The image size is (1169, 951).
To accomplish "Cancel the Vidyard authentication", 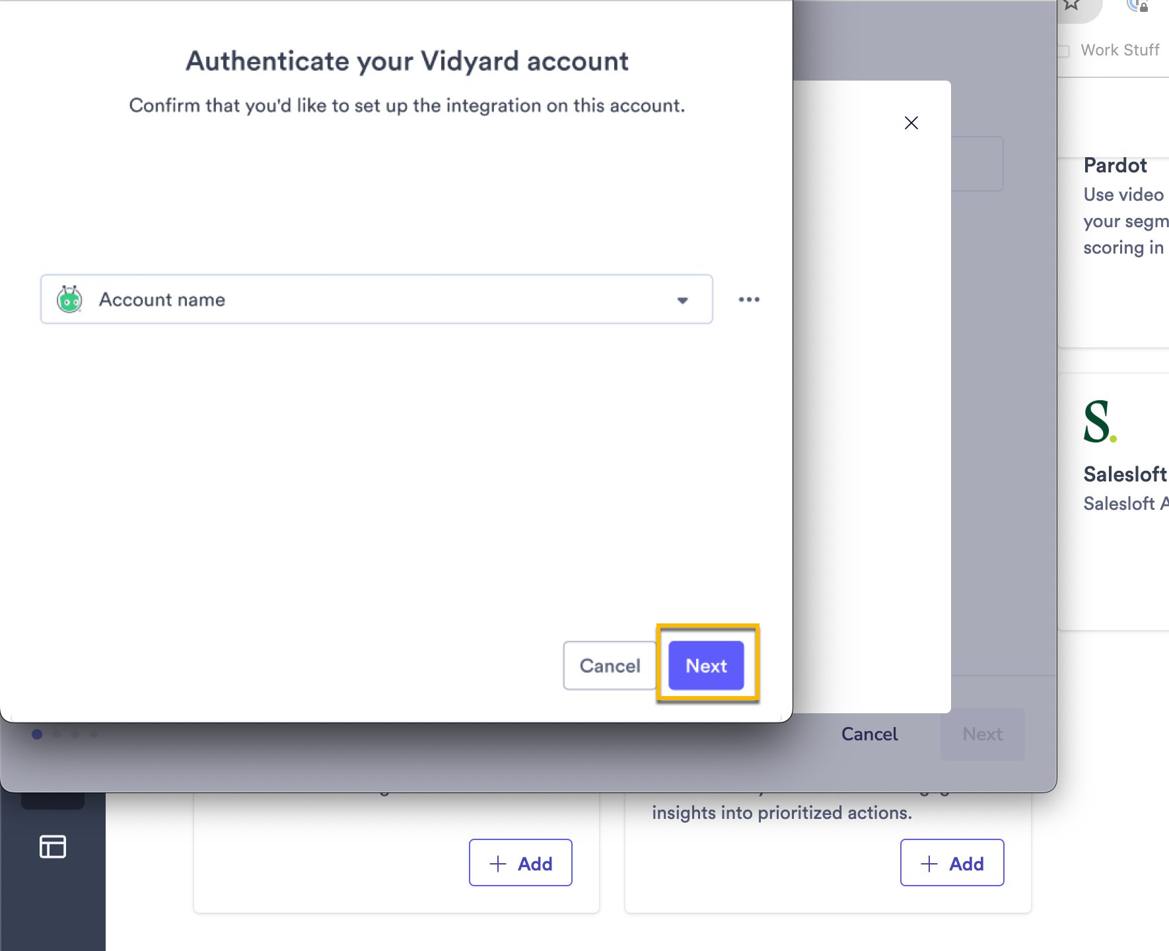I will [x=609, y=666].
